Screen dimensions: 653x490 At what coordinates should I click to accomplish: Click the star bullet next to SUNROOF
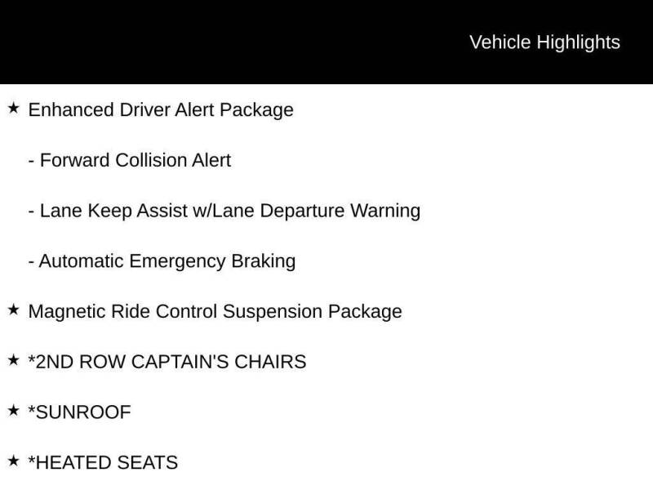coord(13,411)
